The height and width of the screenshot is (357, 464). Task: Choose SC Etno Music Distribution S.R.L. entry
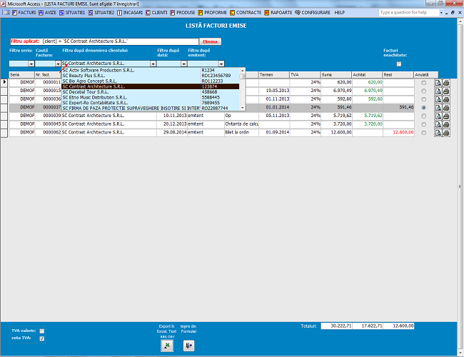151,97
